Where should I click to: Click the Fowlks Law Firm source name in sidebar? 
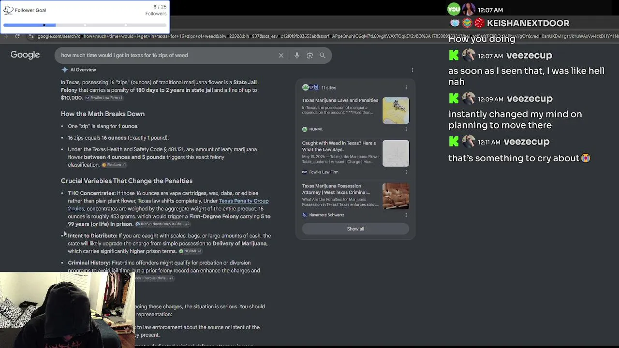pos(324,172)
